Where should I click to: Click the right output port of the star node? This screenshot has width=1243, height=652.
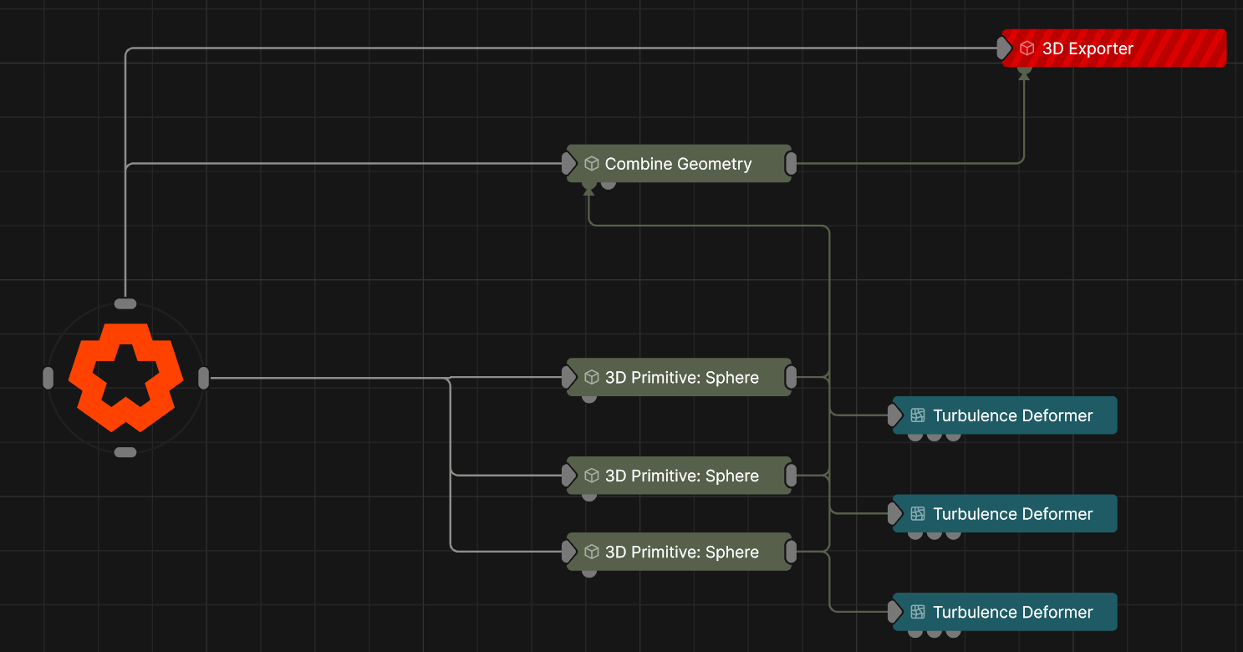[x=203, y=378]
